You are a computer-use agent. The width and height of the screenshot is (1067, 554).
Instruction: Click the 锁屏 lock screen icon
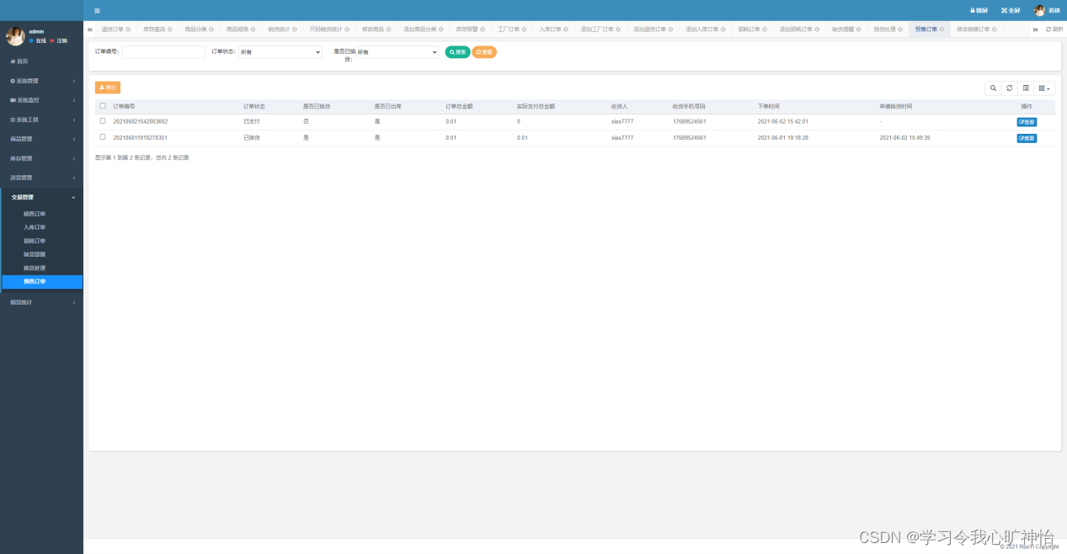coord(978,10)
